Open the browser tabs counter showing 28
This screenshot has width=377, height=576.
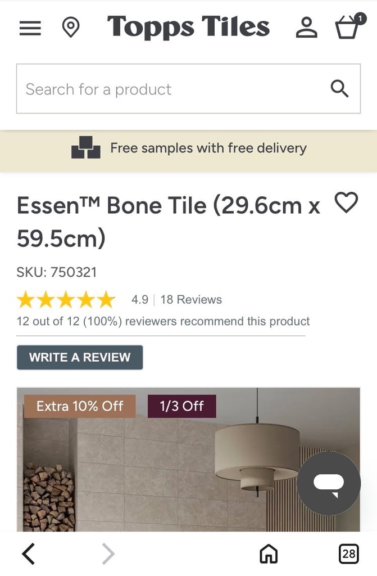tap(349, 555)
